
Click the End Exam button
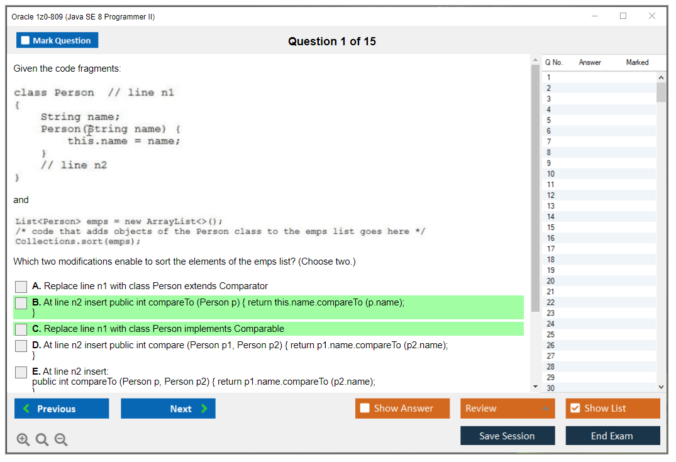tap(612, 435)
